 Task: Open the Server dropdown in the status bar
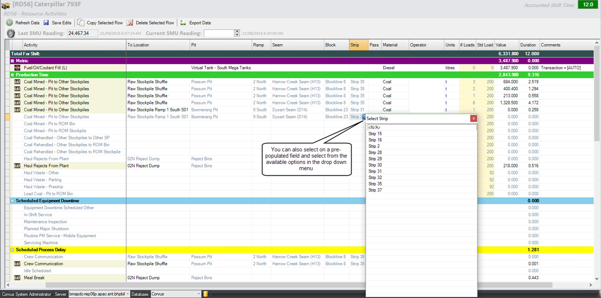pyautogui.click(x=128, y=294)
